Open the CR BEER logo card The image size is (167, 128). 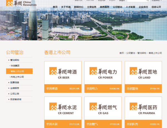63,73
